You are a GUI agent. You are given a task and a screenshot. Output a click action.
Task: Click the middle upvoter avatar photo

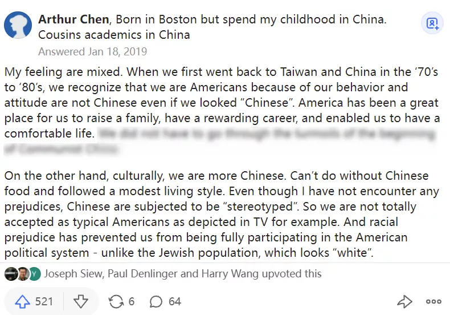tap(23, 274)
